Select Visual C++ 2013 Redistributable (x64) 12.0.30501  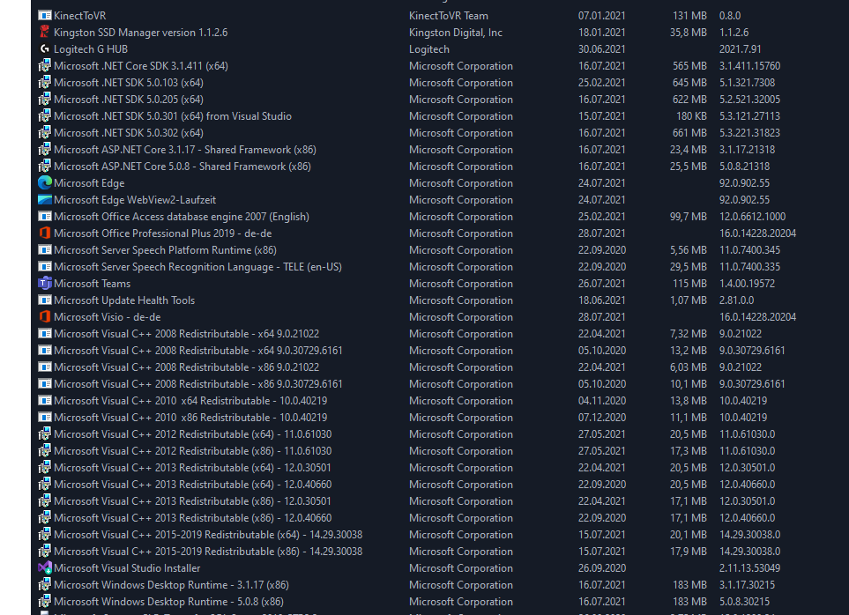(x=192, y=468)
